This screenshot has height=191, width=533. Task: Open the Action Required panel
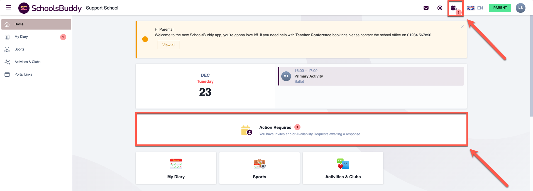point(301,130)
